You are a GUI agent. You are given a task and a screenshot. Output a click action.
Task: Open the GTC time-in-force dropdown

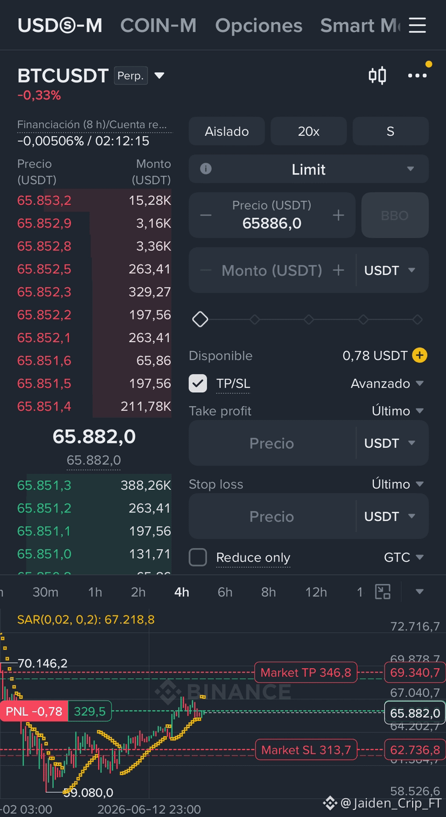click(404, 557)
